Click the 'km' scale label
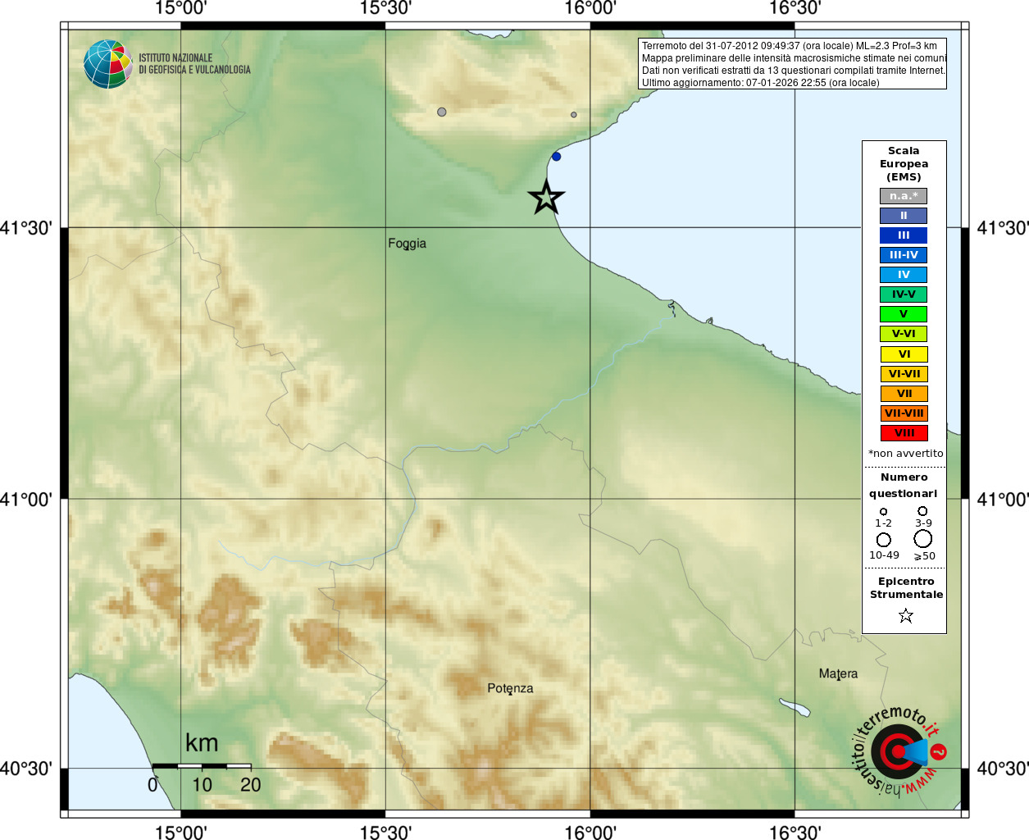The width and height of the screenshot is (1029, 840). point(202,743)
